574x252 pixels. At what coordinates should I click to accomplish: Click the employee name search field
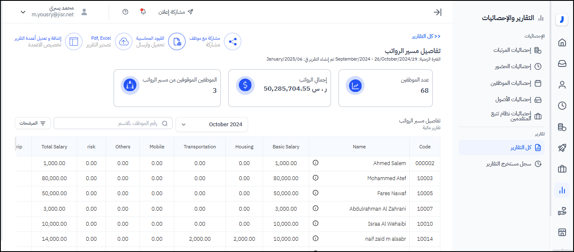coord(113,123)
